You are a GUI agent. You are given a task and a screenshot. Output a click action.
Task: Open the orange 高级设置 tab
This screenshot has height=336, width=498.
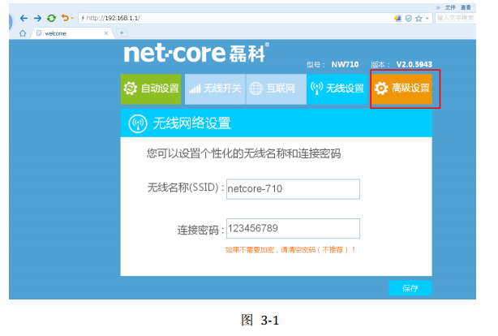[401, 88]
